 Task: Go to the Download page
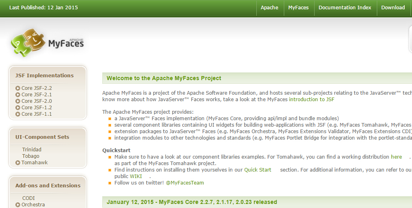tap(393, 8)
